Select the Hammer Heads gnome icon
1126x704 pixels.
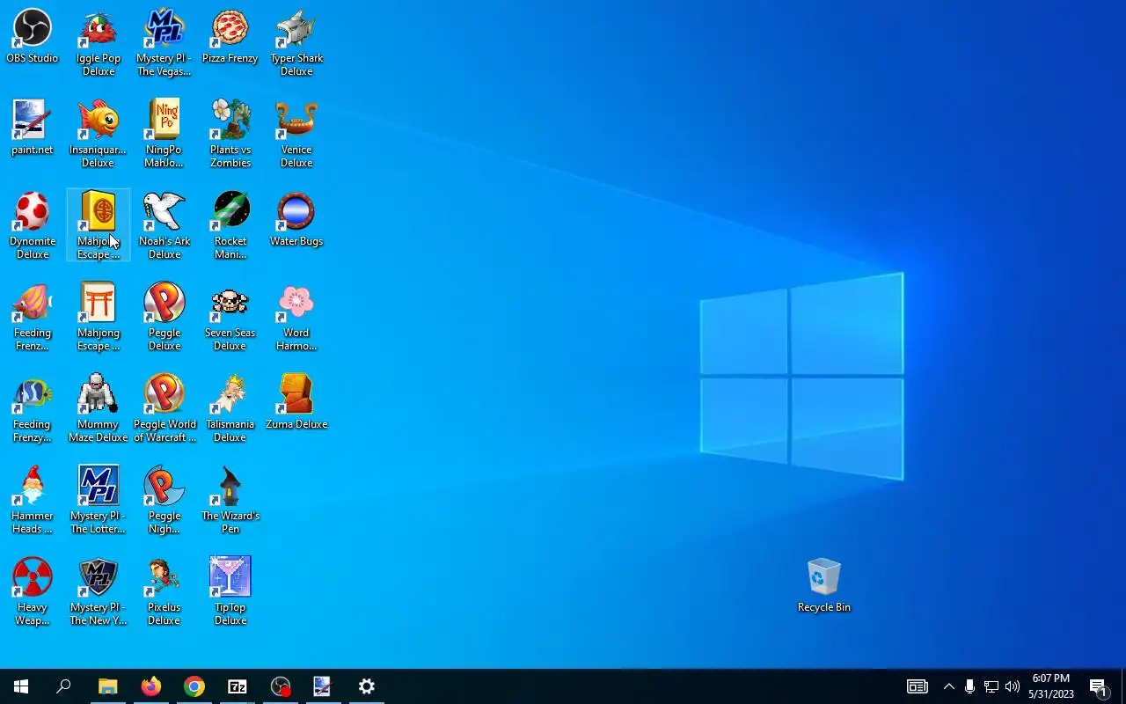33,501
